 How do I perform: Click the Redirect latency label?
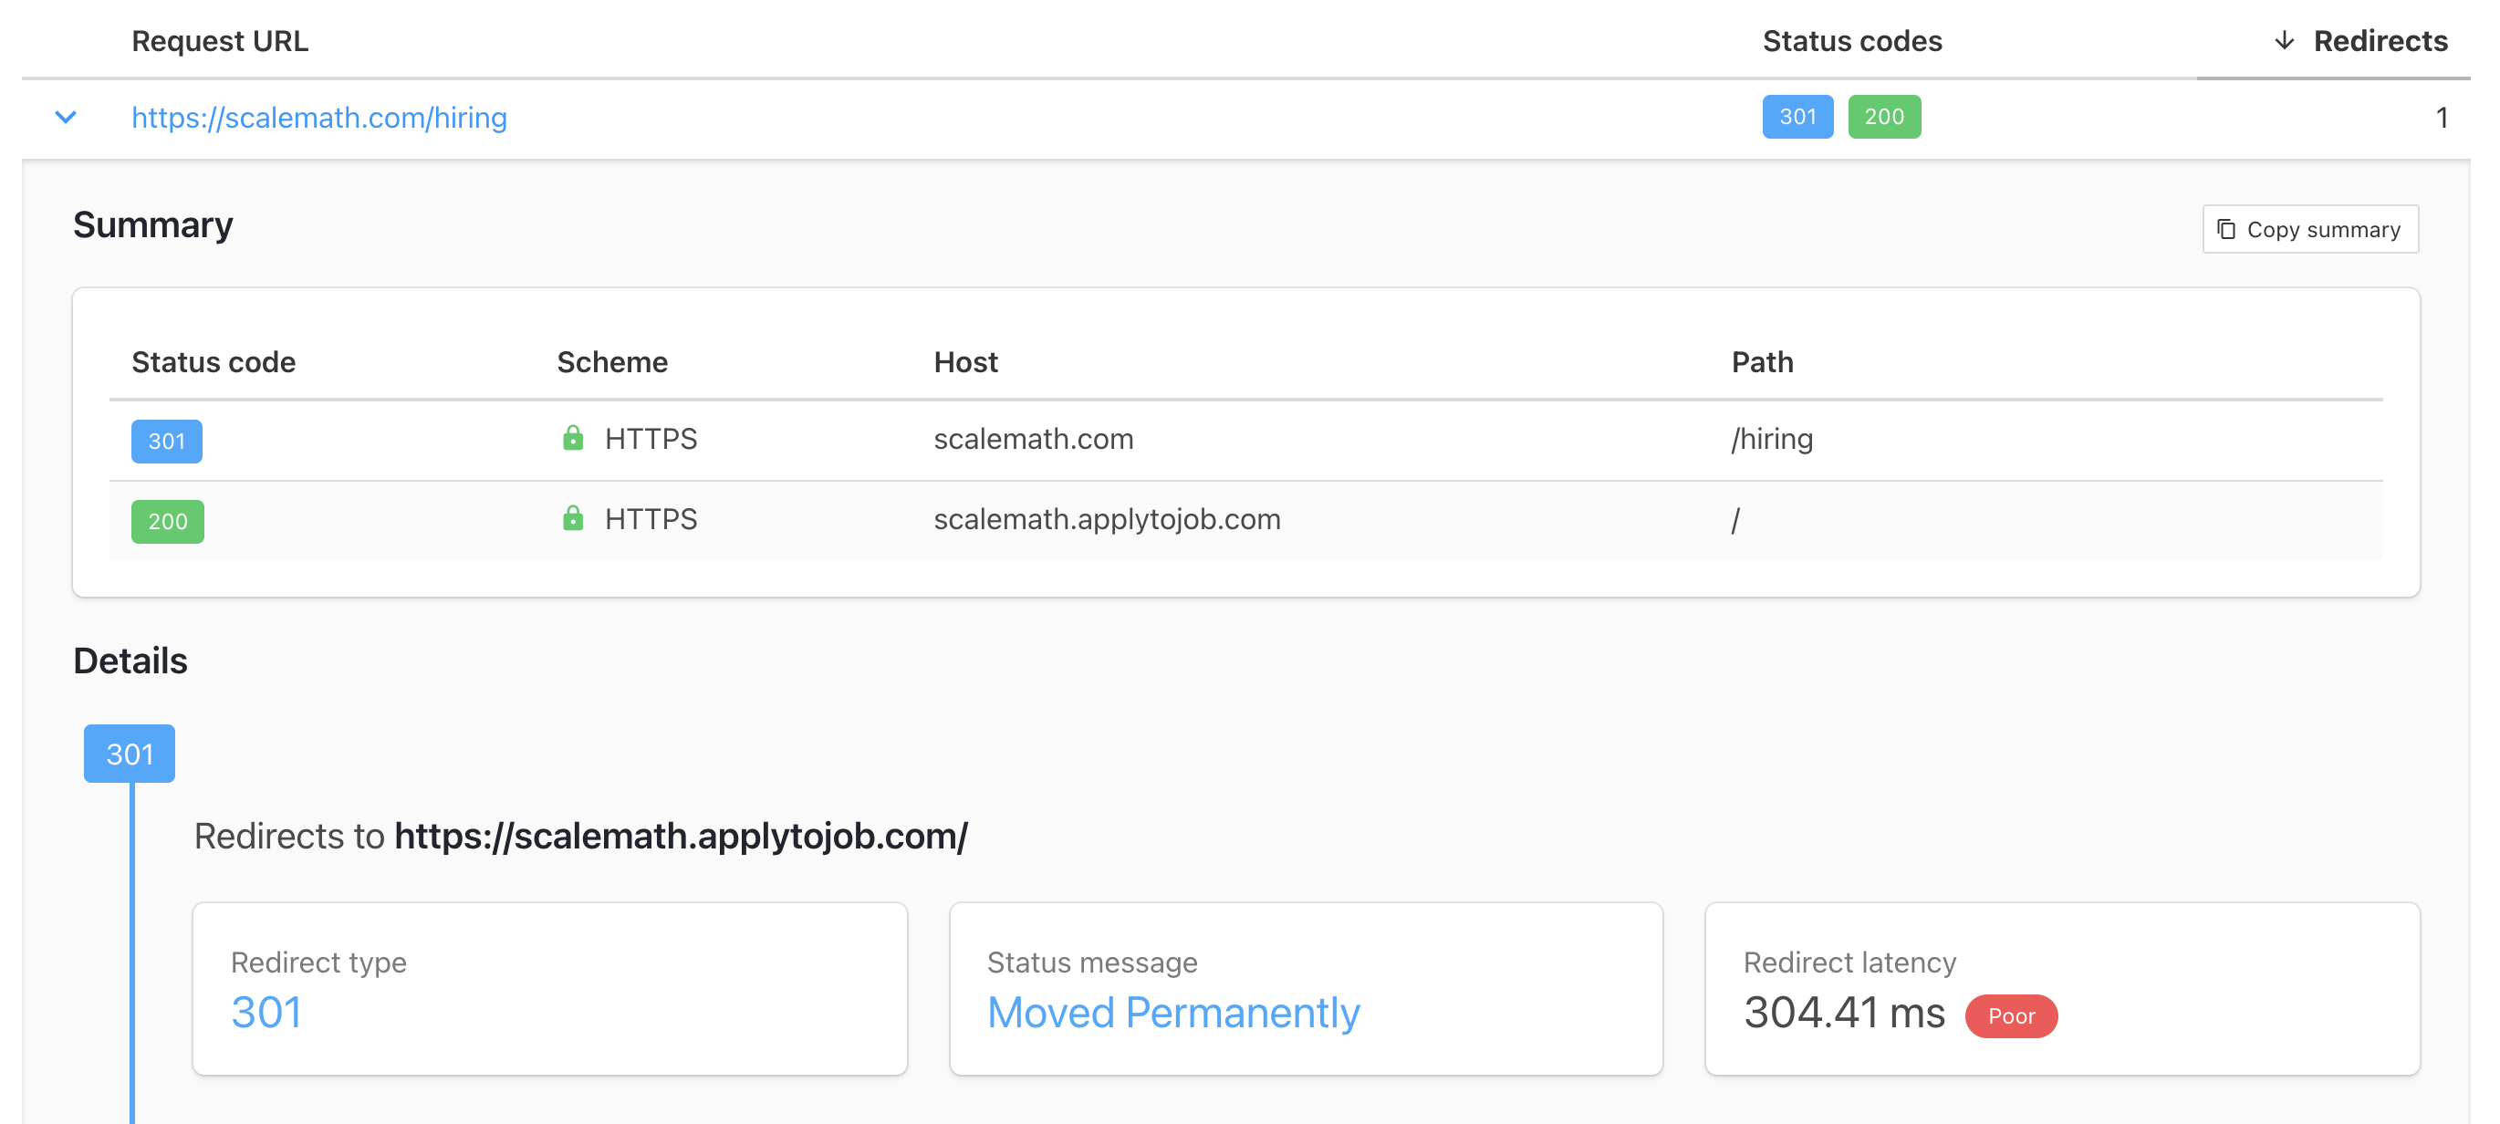[x=1849, y=962]
